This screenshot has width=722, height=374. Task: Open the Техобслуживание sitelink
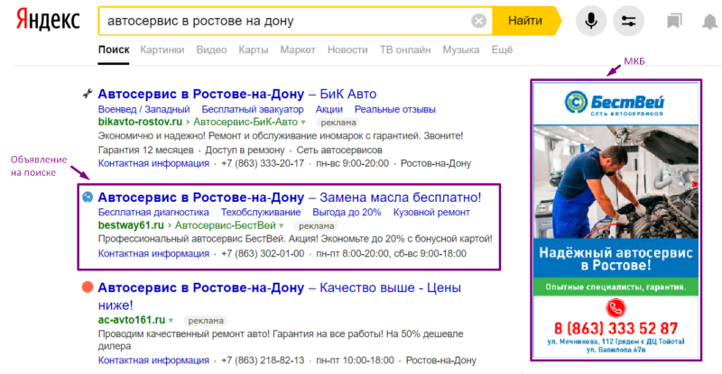pos(261,213)
